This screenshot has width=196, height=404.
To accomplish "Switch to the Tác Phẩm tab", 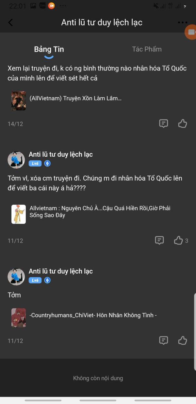I will coord(147,49).
